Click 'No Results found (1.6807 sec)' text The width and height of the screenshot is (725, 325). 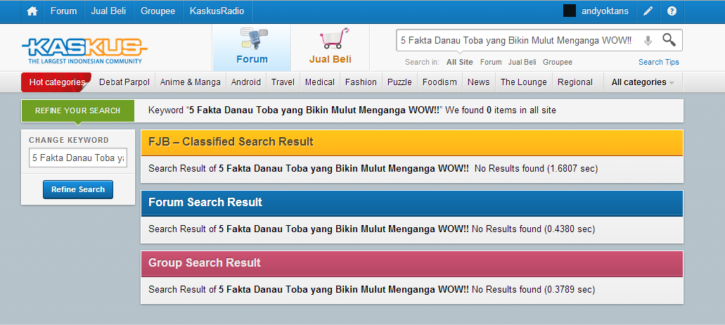pos(537,168)
